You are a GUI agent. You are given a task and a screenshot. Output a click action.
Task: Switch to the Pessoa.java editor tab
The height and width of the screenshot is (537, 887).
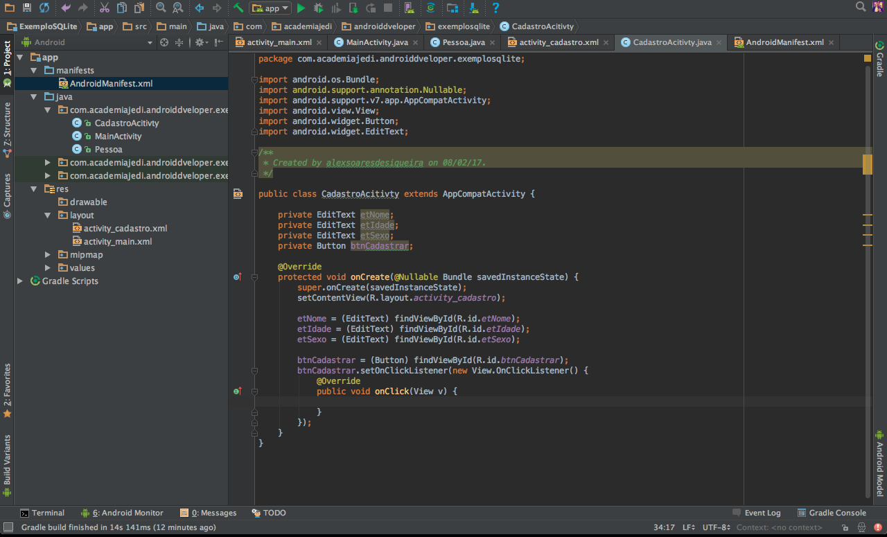464,42
